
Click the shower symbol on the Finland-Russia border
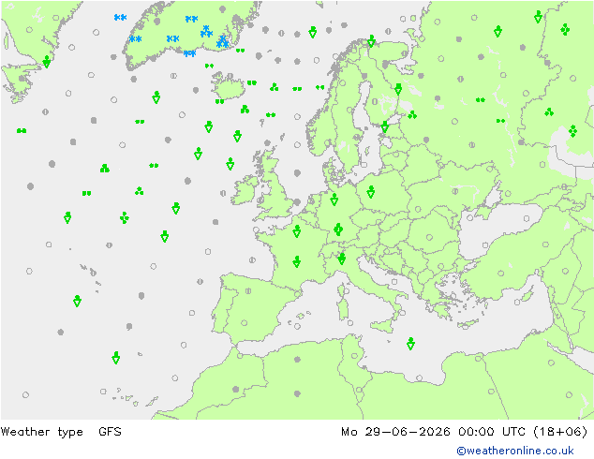point(398,89)
